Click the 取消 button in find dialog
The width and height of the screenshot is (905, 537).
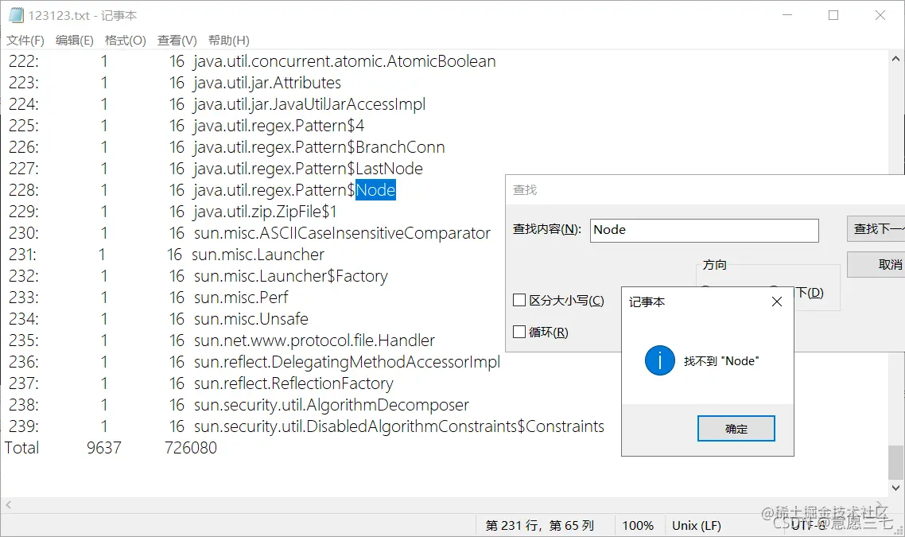click(876, 264)
